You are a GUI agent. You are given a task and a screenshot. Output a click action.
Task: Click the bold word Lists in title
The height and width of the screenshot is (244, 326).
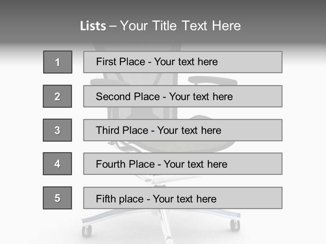pos(93,26)
